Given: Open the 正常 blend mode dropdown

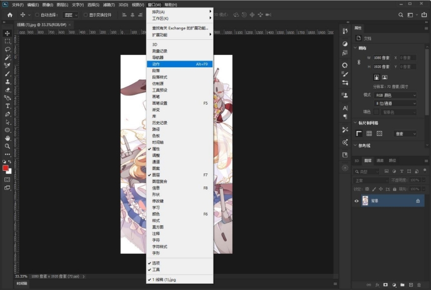Looking at the screenshot, I should pyautogui.click(x=370, y=180).
